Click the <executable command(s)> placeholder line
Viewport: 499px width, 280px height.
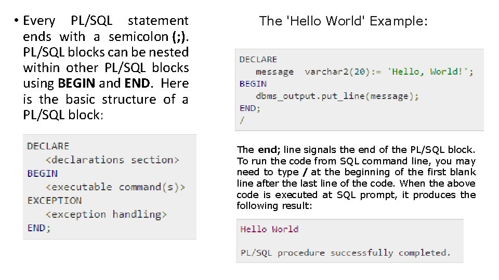pos(115,187)
